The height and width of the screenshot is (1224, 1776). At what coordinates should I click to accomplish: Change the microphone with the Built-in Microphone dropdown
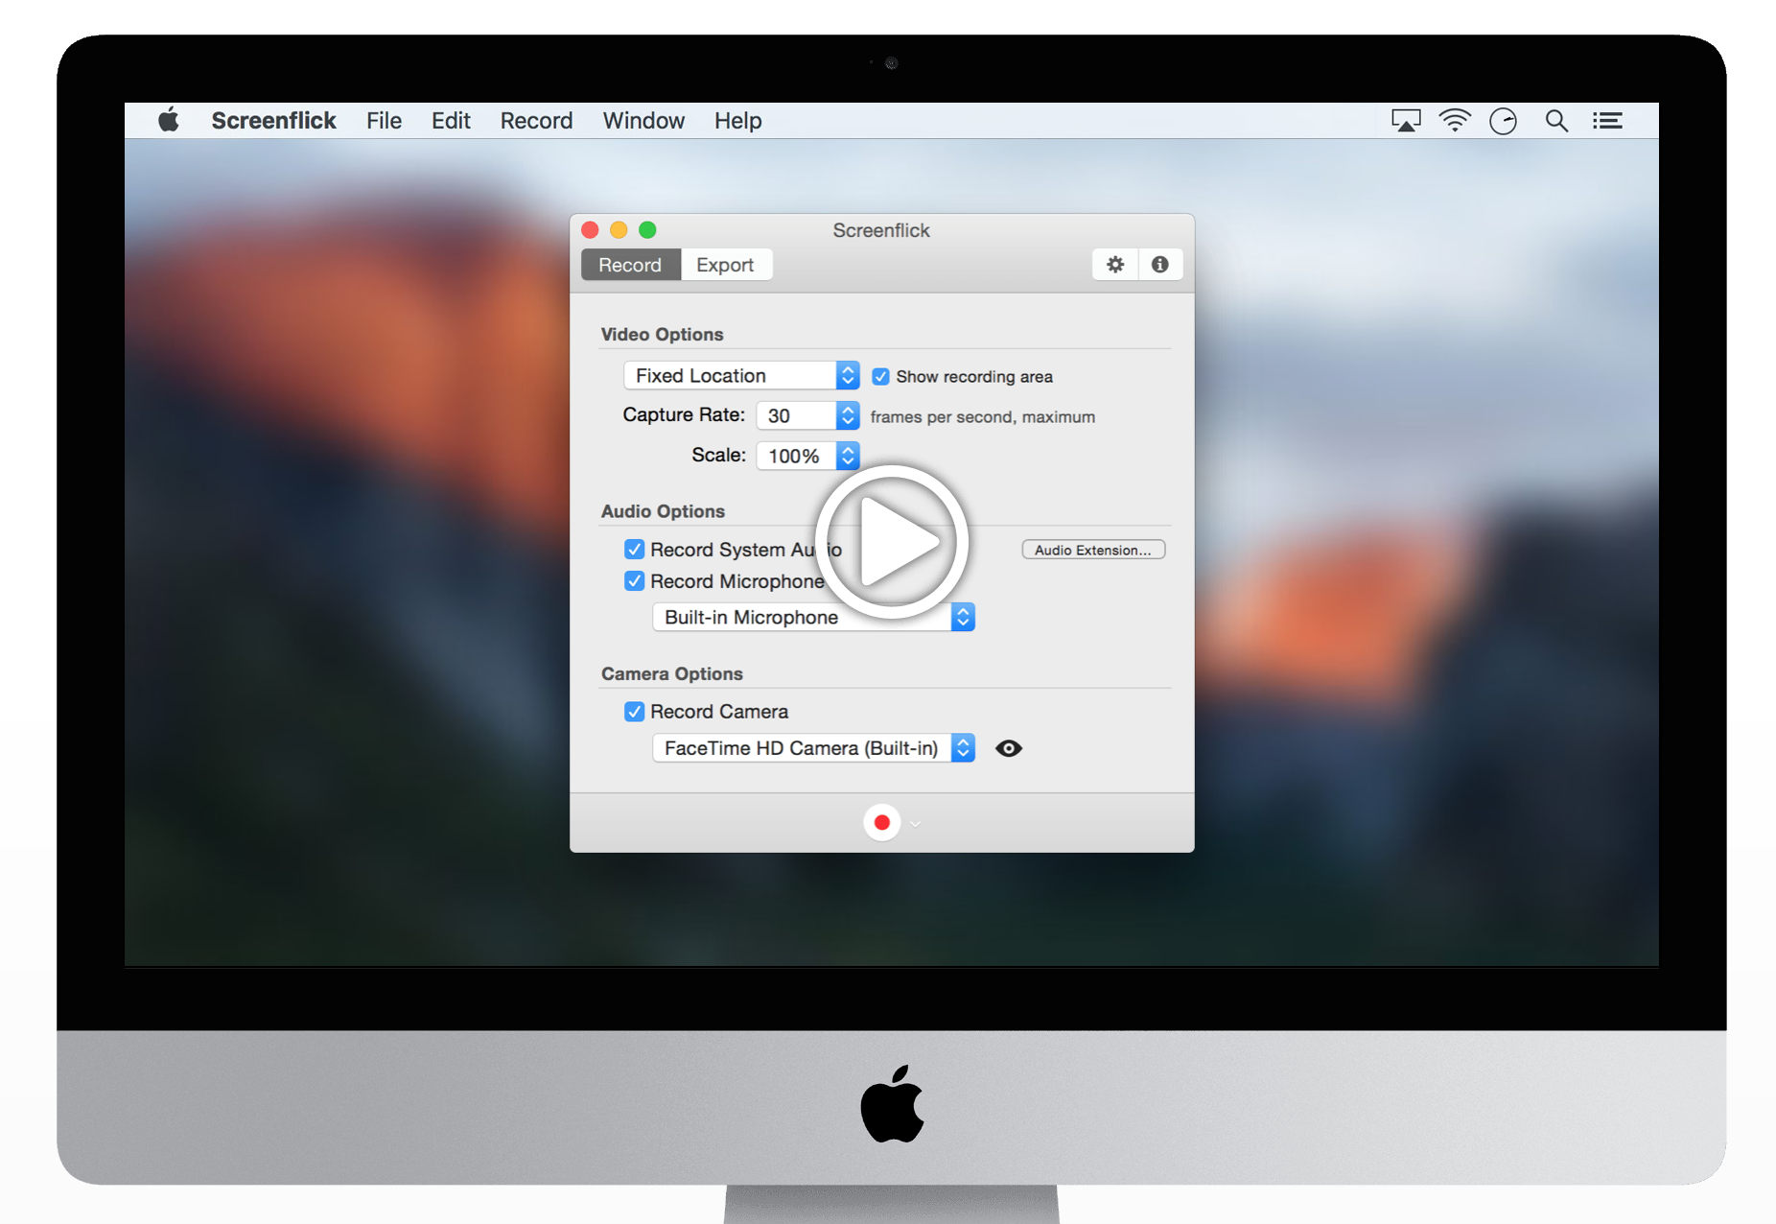(x=812, y=617)
